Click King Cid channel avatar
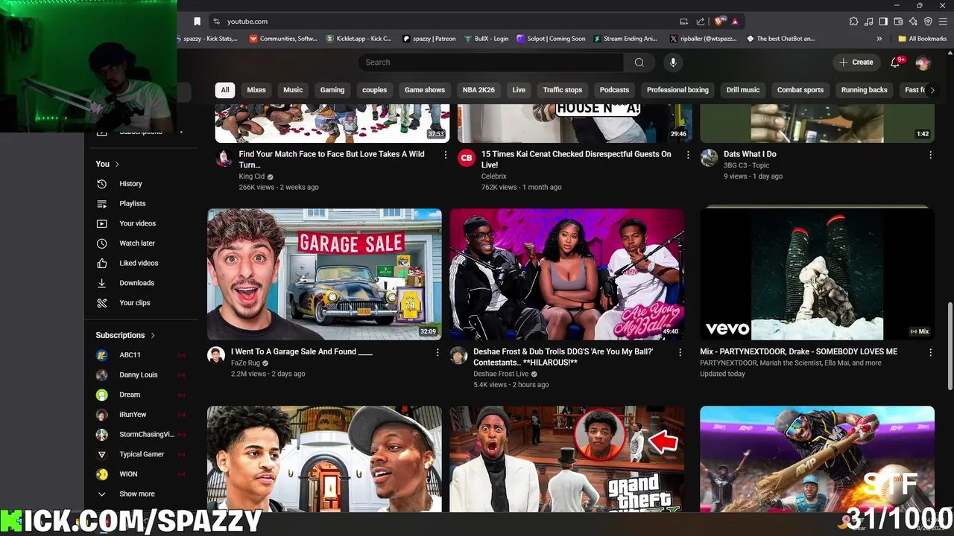This screenshot has width=954, height=536. tap(224, 158)
